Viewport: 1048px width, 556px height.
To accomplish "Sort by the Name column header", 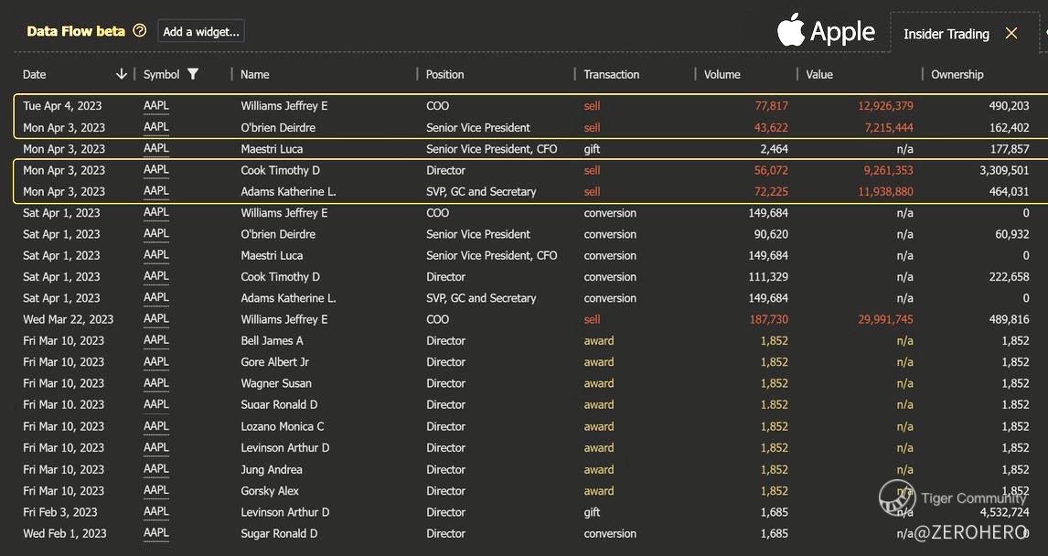I will point(255,74).
